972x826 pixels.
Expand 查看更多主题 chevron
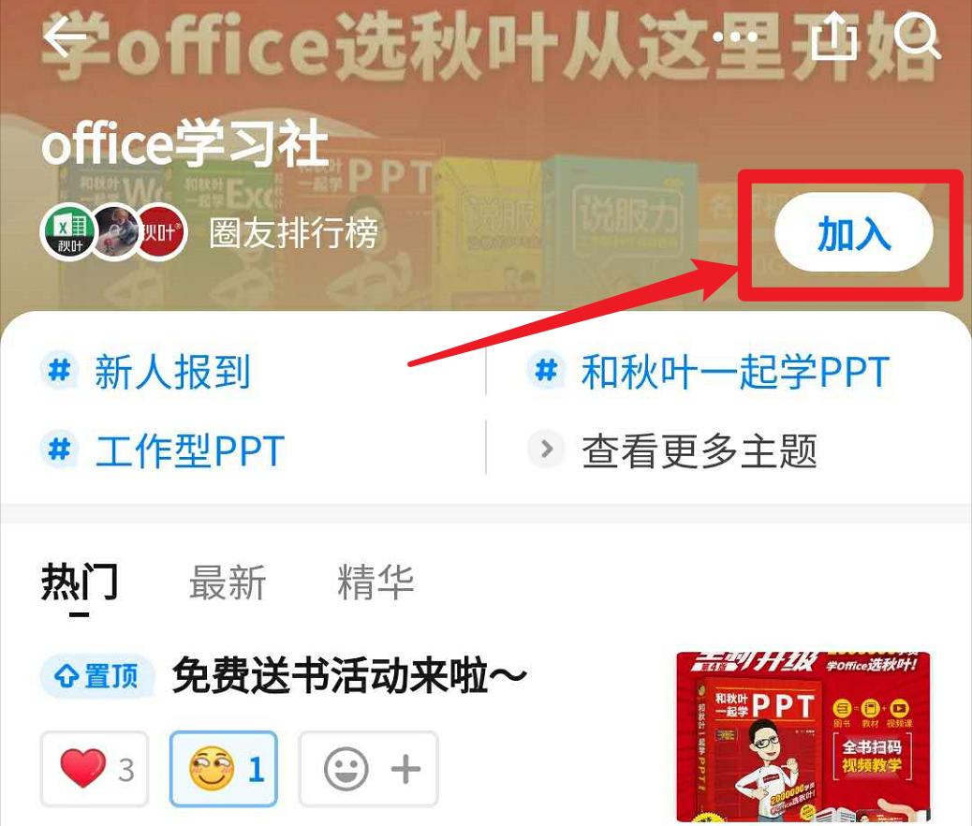[x=546, y=449]
